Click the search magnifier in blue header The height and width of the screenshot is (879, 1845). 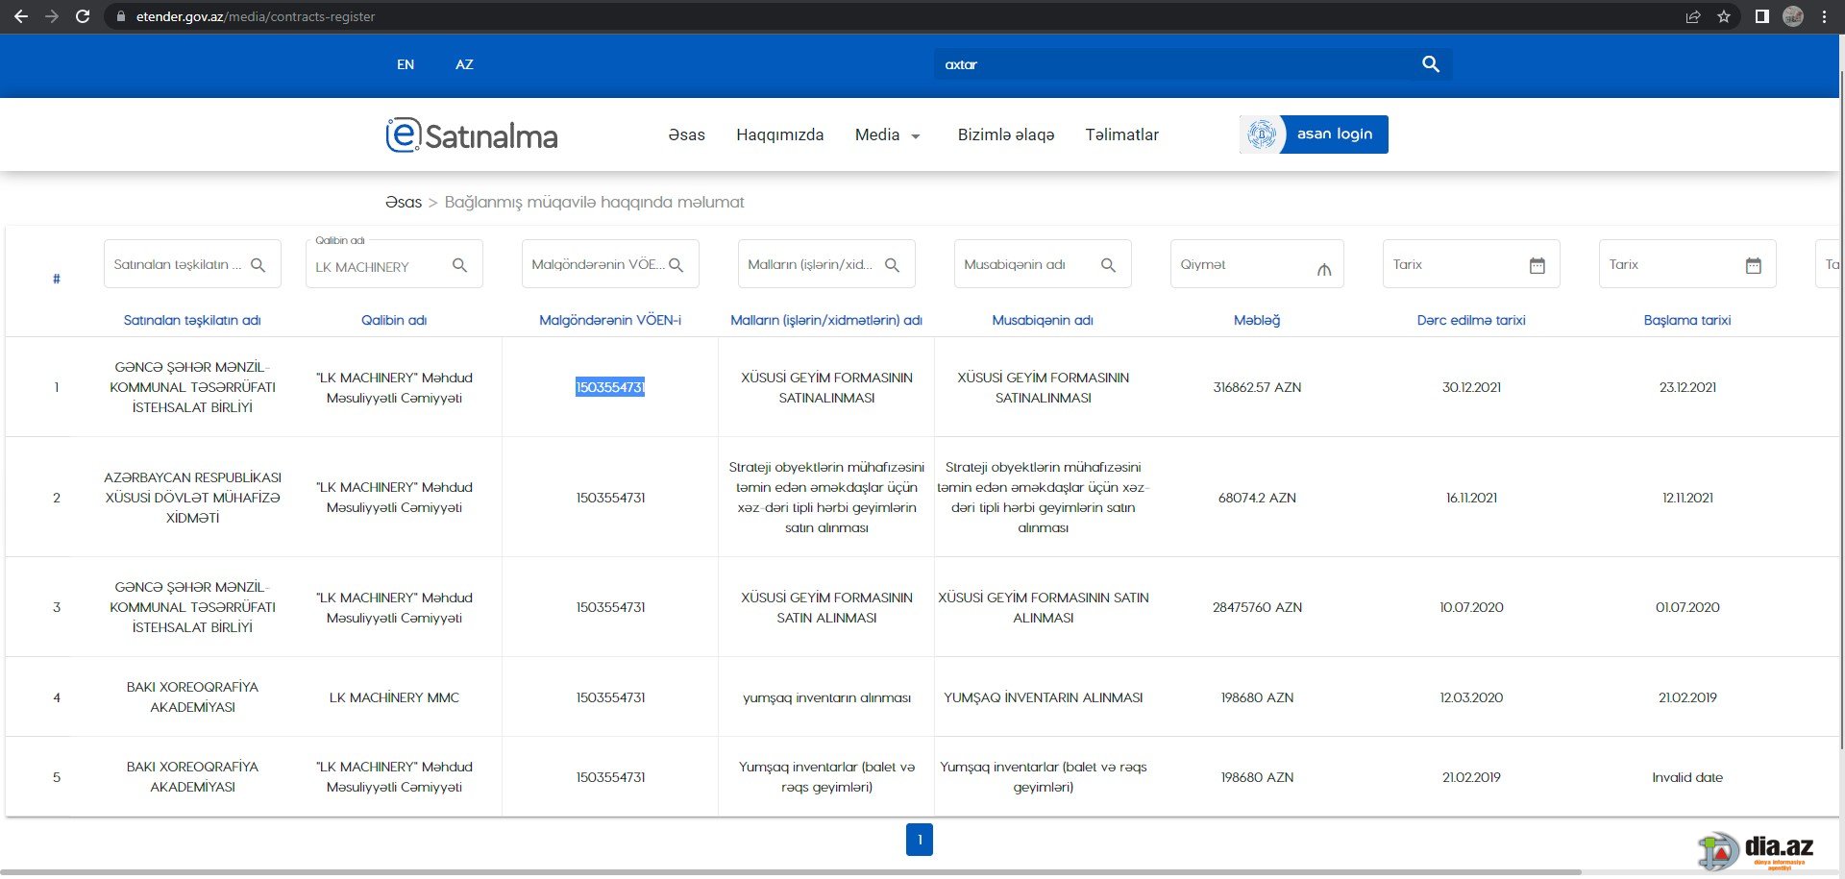(x=1431, y=63)
